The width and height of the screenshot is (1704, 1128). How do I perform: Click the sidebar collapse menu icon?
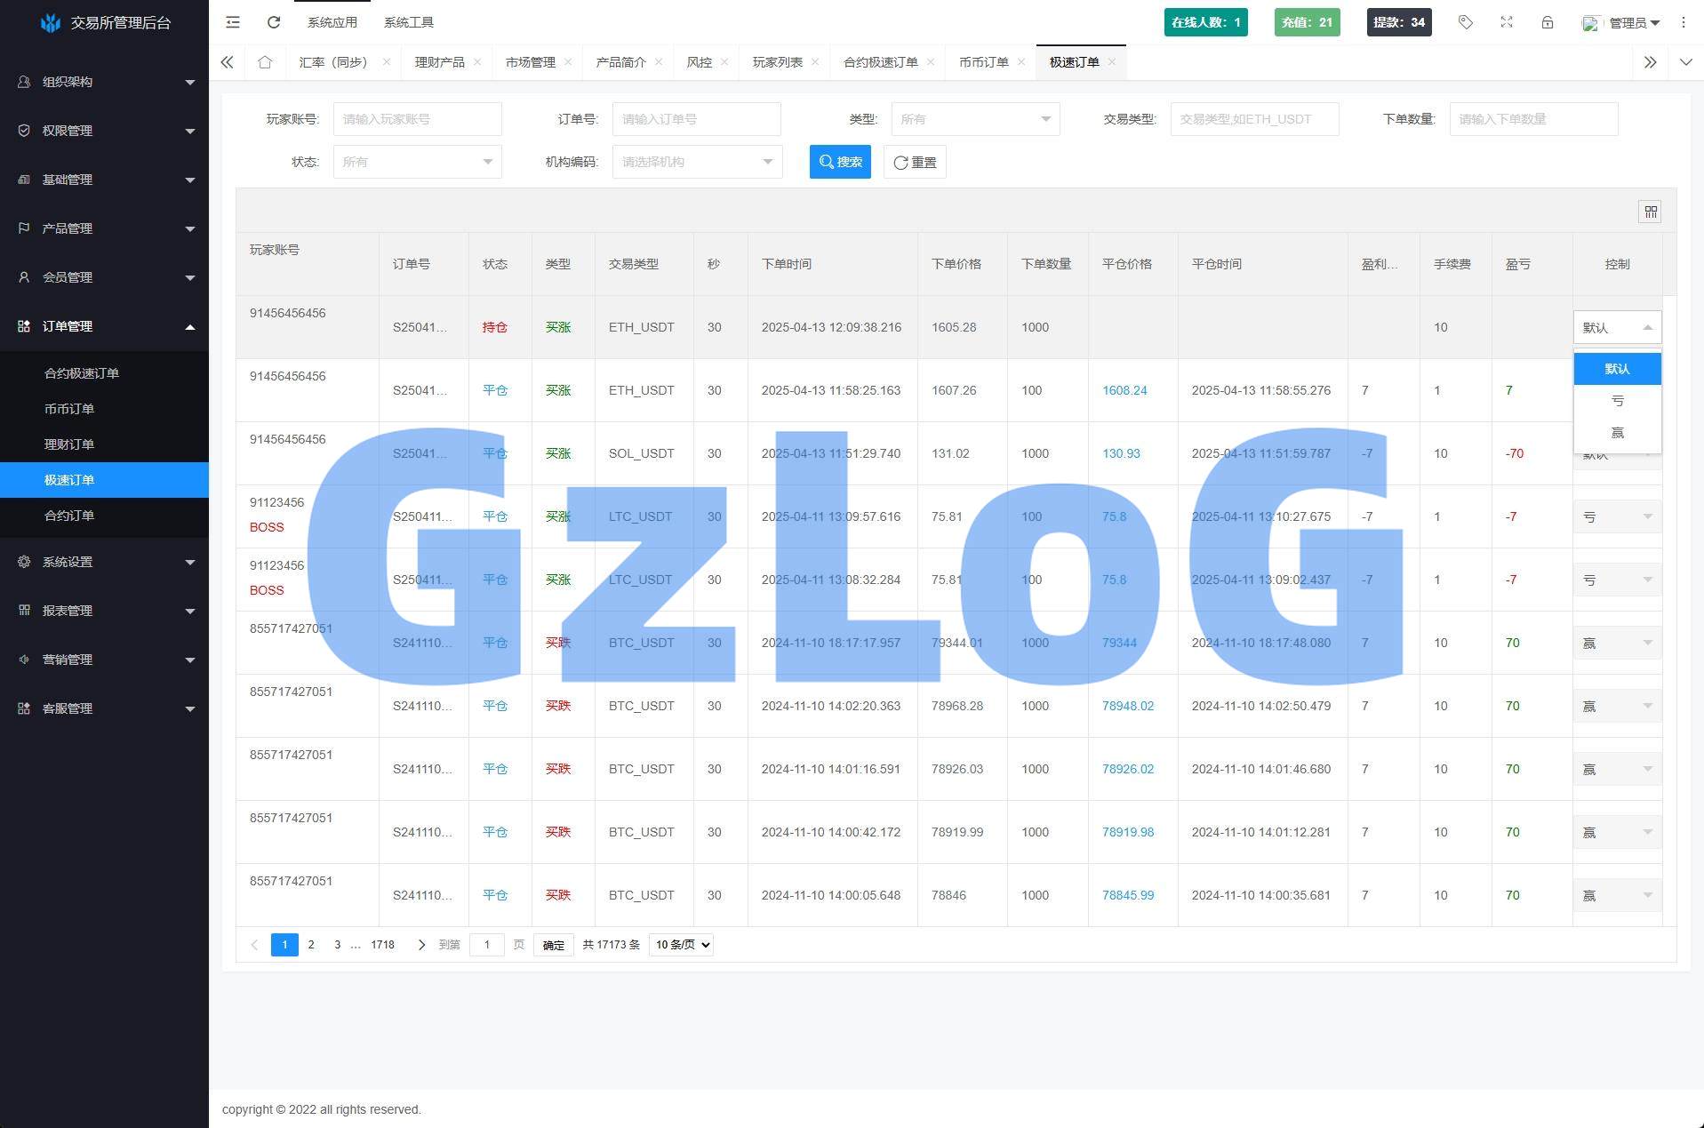click(x=233, y=22)
